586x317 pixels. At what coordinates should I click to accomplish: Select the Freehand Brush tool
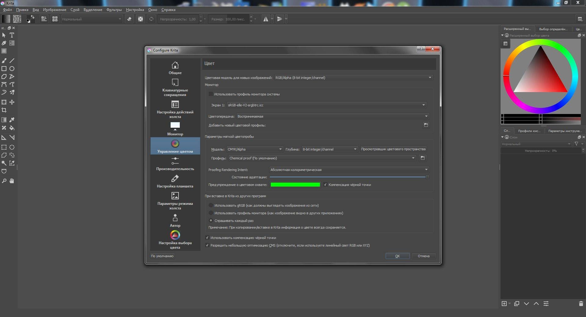4,61
